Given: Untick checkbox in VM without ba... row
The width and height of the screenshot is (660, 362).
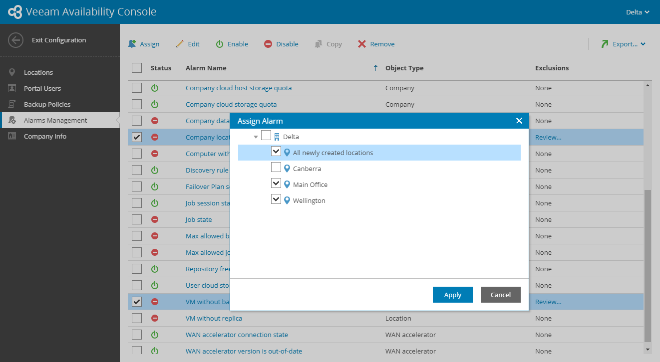Looking at the screenshot, I should pos(137,302).
